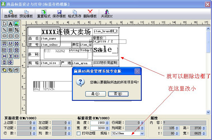Cancel deletion with 否(N) button
Image resolution: width=212 pixels, height=140 pixels.
[x=118, y=94]
